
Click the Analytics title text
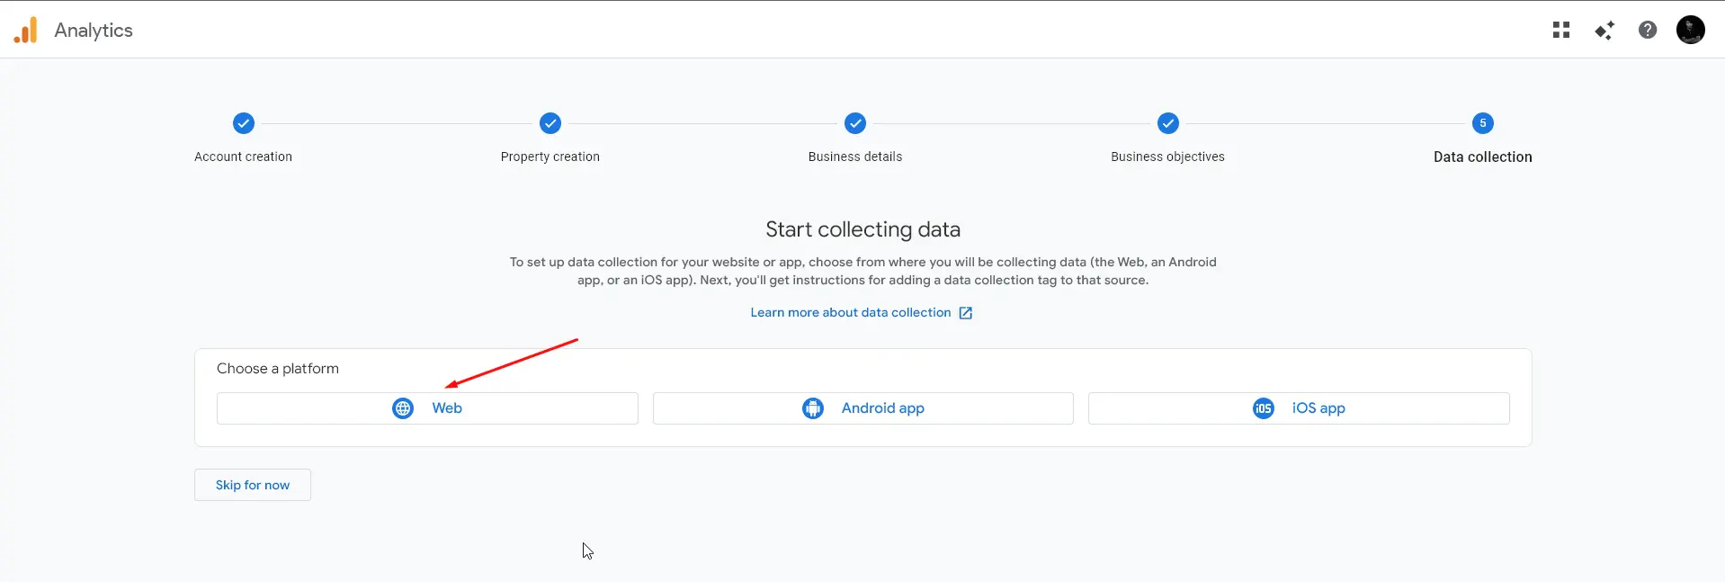click(94, 30)
